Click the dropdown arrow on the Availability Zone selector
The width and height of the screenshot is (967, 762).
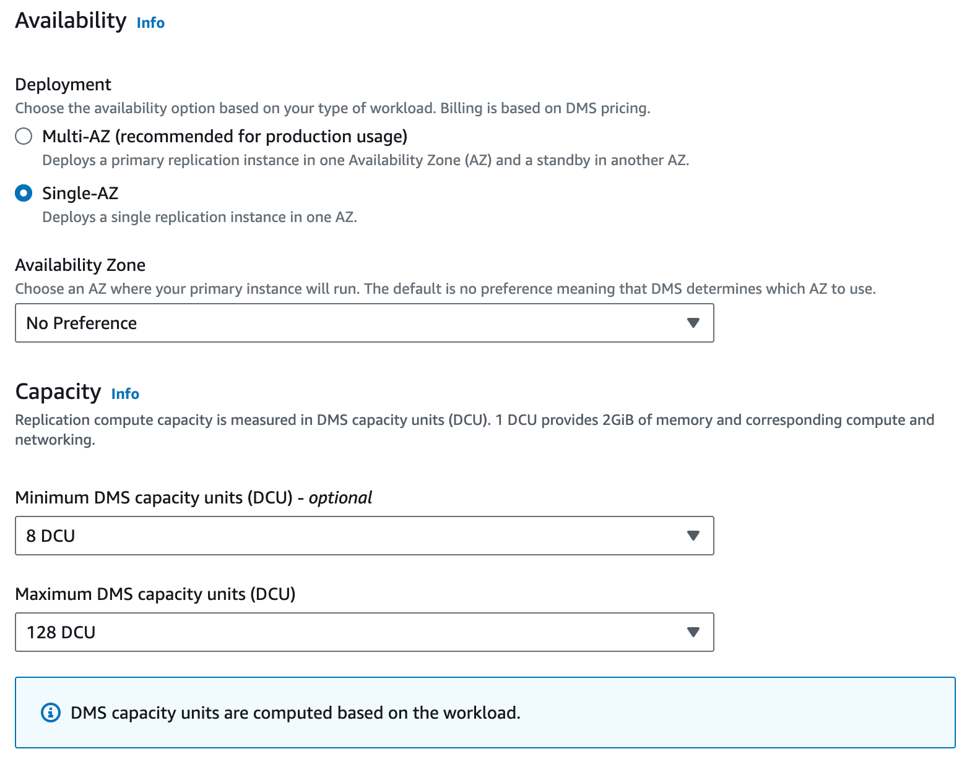coord(693,323)
